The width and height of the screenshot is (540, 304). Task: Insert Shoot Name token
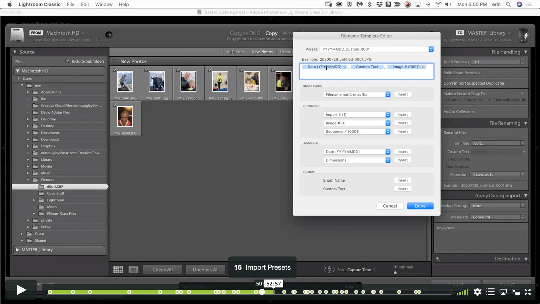pos(402,180)
